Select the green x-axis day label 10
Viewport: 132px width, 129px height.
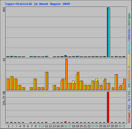click(x=43, y=126)
